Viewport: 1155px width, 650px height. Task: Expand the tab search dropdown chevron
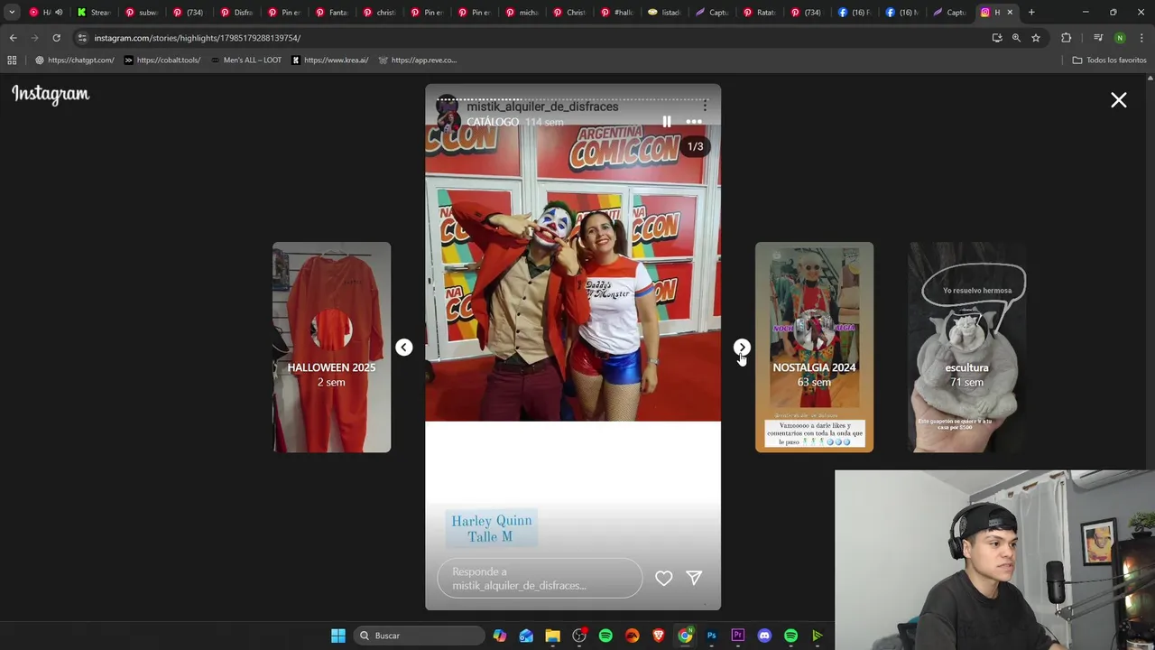pyautogui.click(x=12, y=13)
